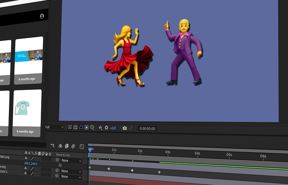Open the Show Channel RGB menu

tap(100, 128)
